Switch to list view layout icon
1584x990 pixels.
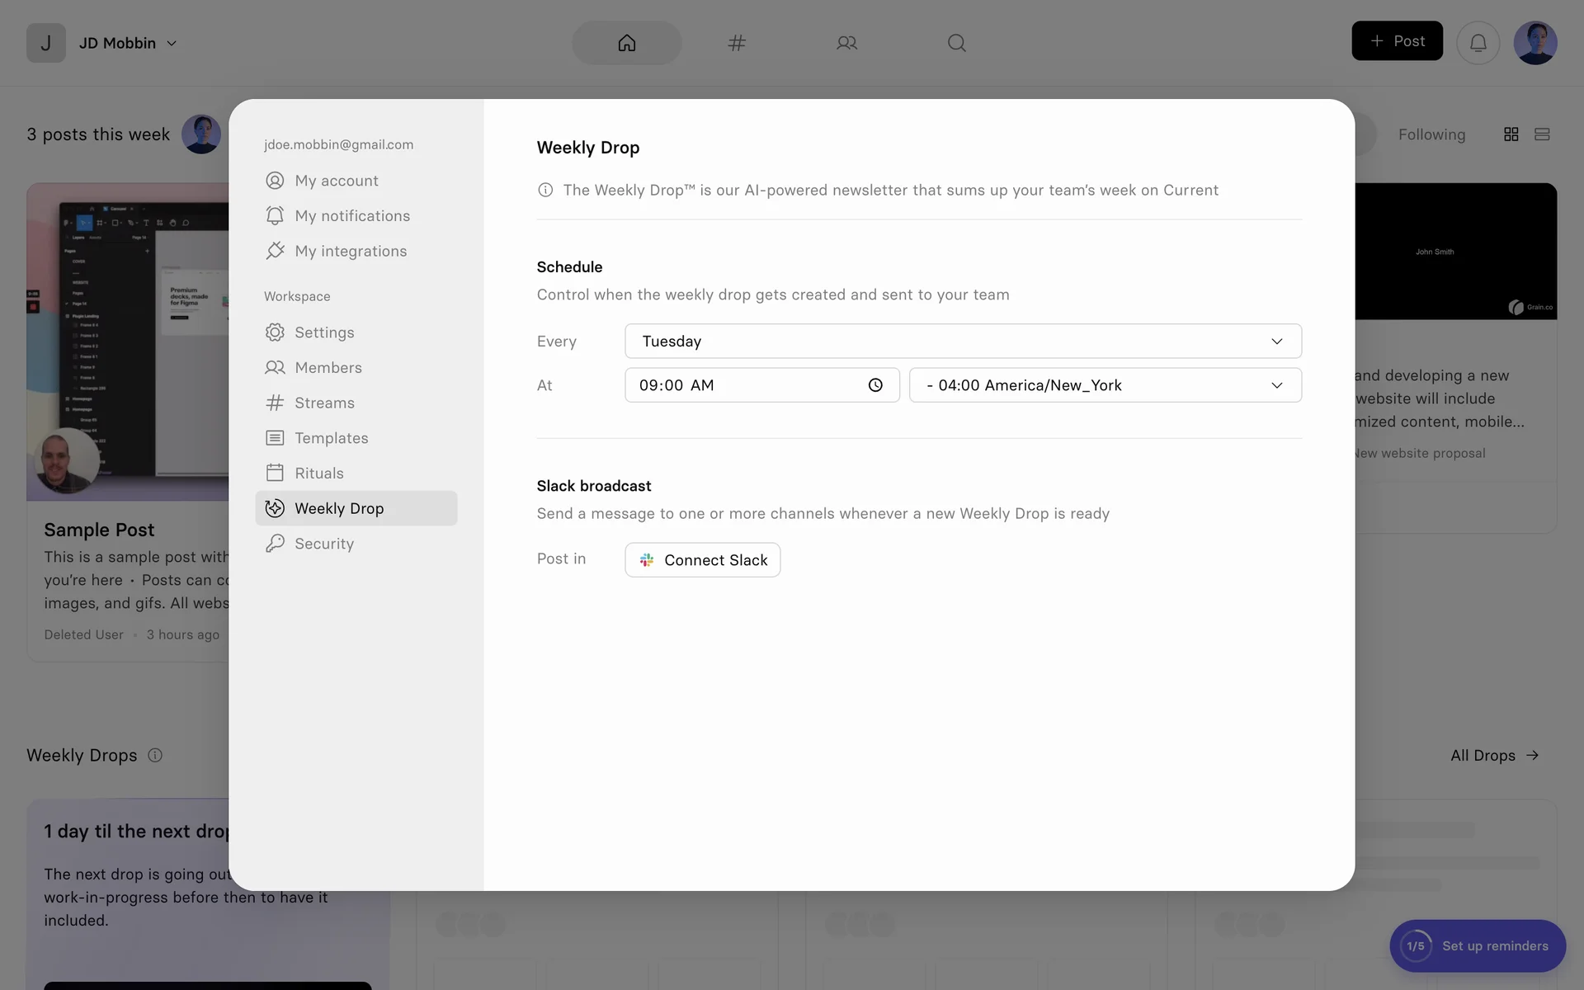pyautogui.click(x=1542, y=134)
